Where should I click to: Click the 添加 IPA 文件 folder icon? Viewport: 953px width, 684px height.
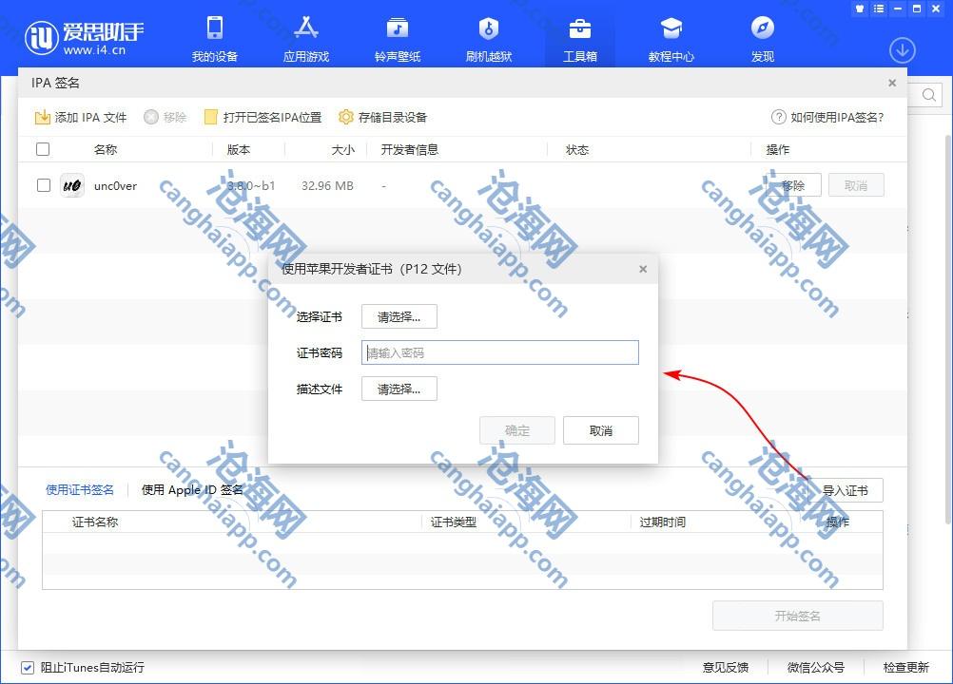pos(43,118)
